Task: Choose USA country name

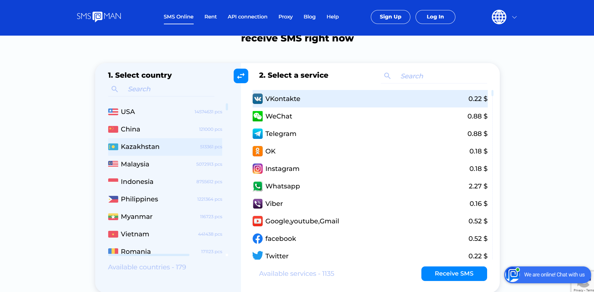Action: (x=128, y=112)
